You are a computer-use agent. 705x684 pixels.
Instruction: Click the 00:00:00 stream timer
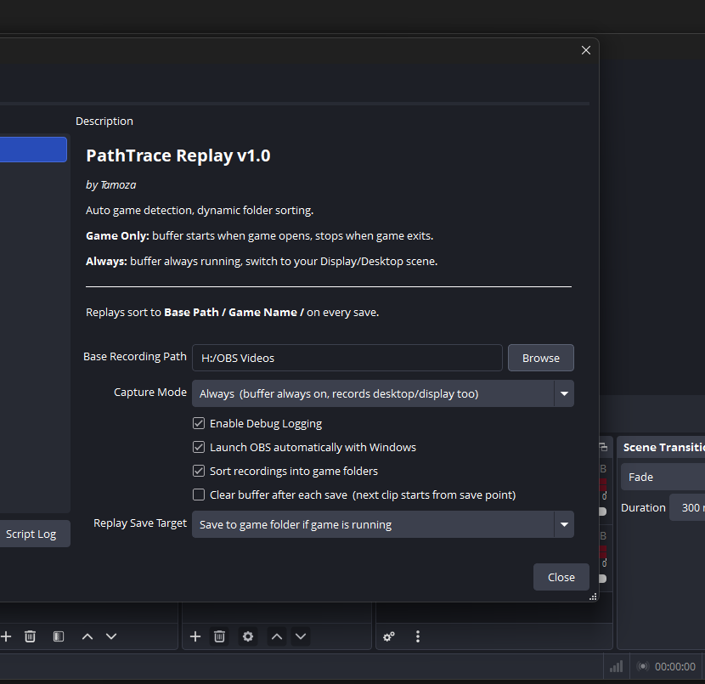coord(675,666)
